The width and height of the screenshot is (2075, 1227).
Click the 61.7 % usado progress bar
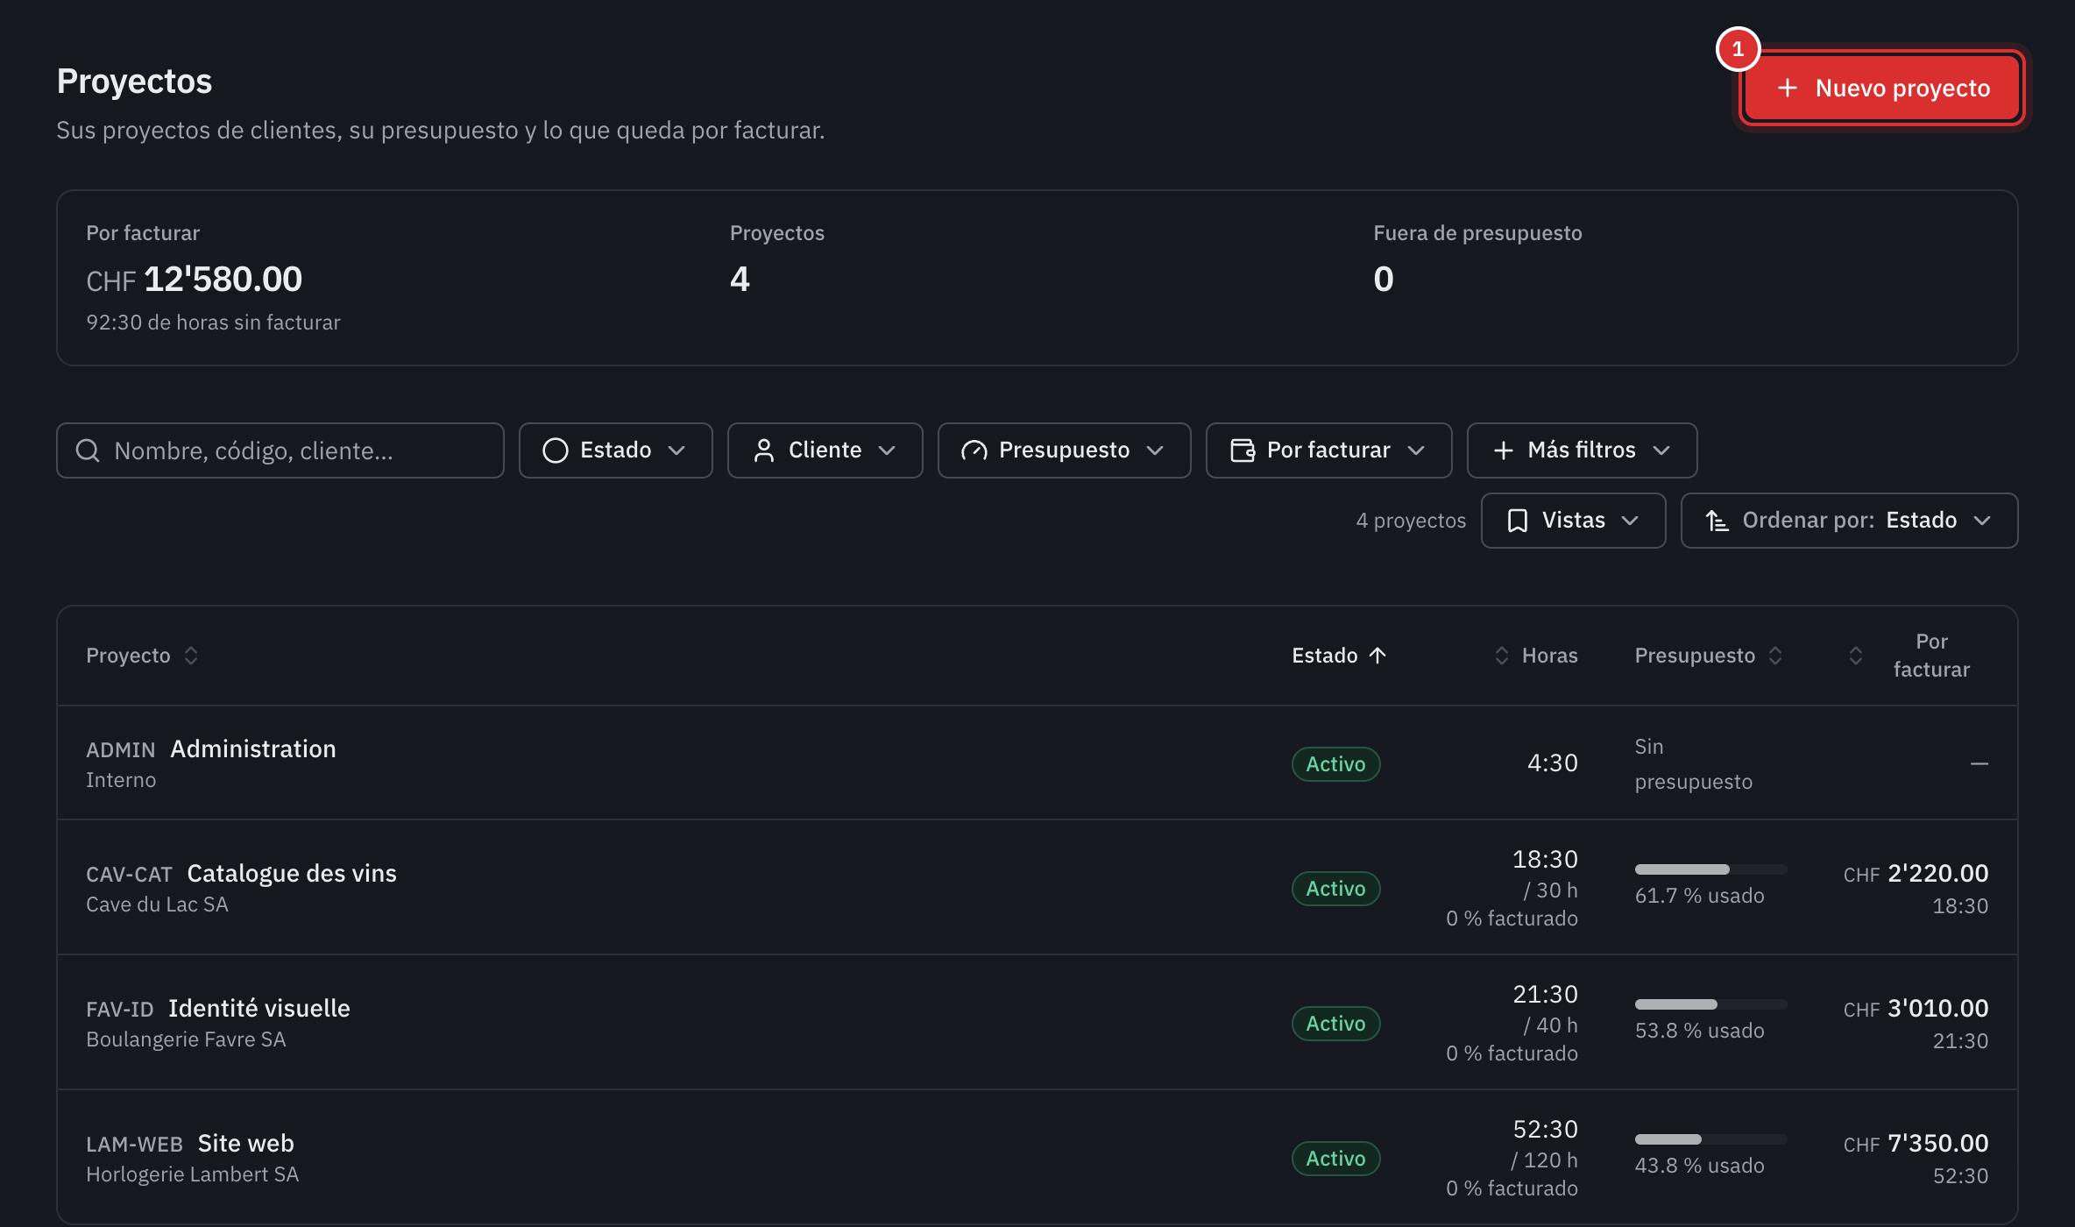tap(1710, 869)
